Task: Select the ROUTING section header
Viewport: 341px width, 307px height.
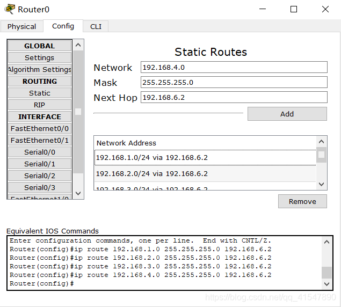Action: (40, 81)
